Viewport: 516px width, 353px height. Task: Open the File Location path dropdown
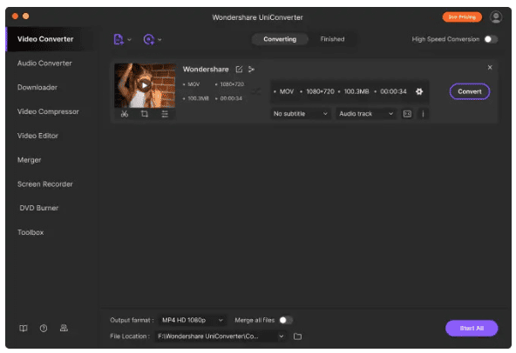pos(221,336)
